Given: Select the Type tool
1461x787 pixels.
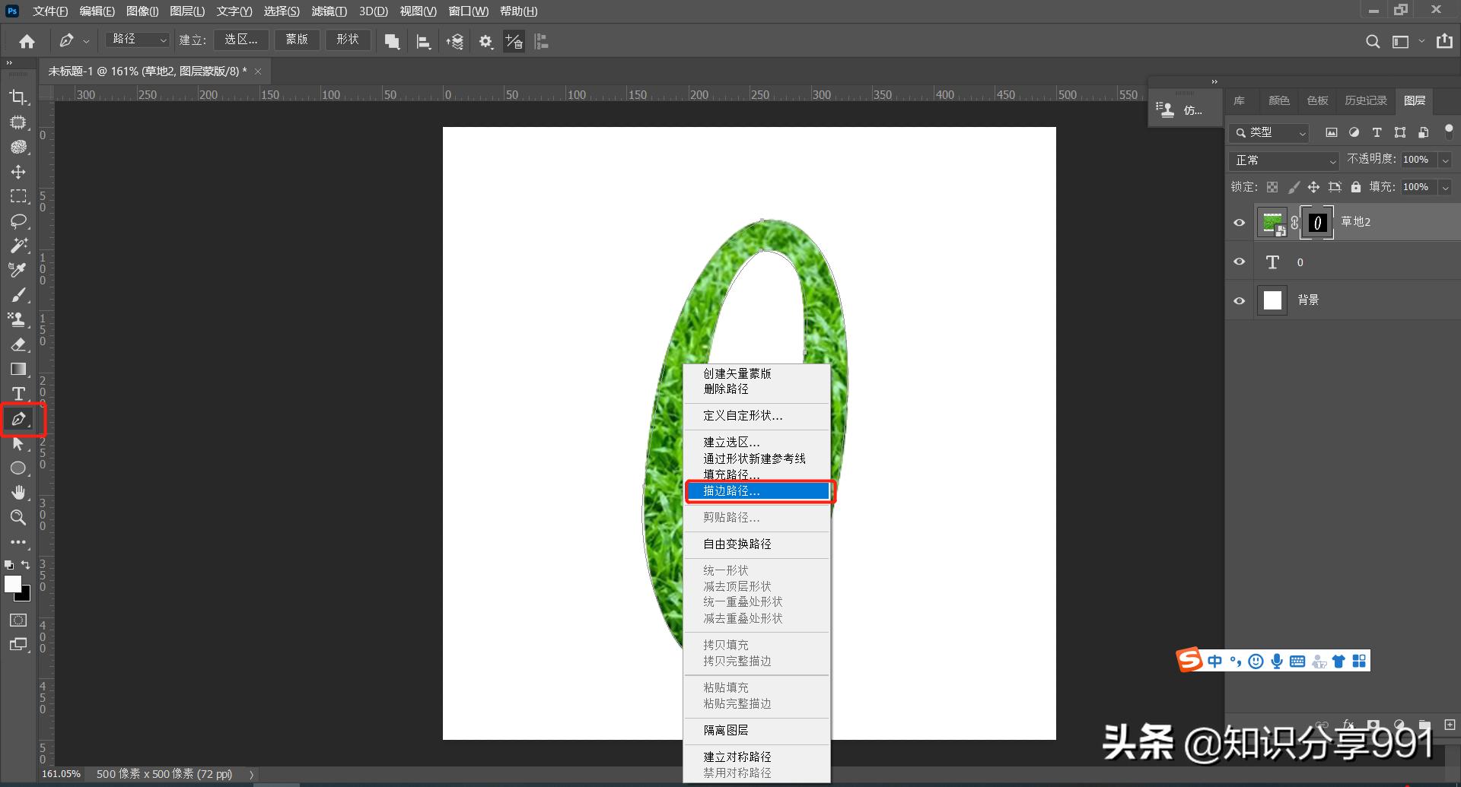Looking at the screenshot, I should pyautogui.click(x=19, y=394).
